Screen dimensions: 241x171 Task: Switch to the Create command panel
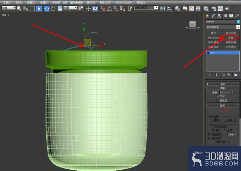pos(207,16)
